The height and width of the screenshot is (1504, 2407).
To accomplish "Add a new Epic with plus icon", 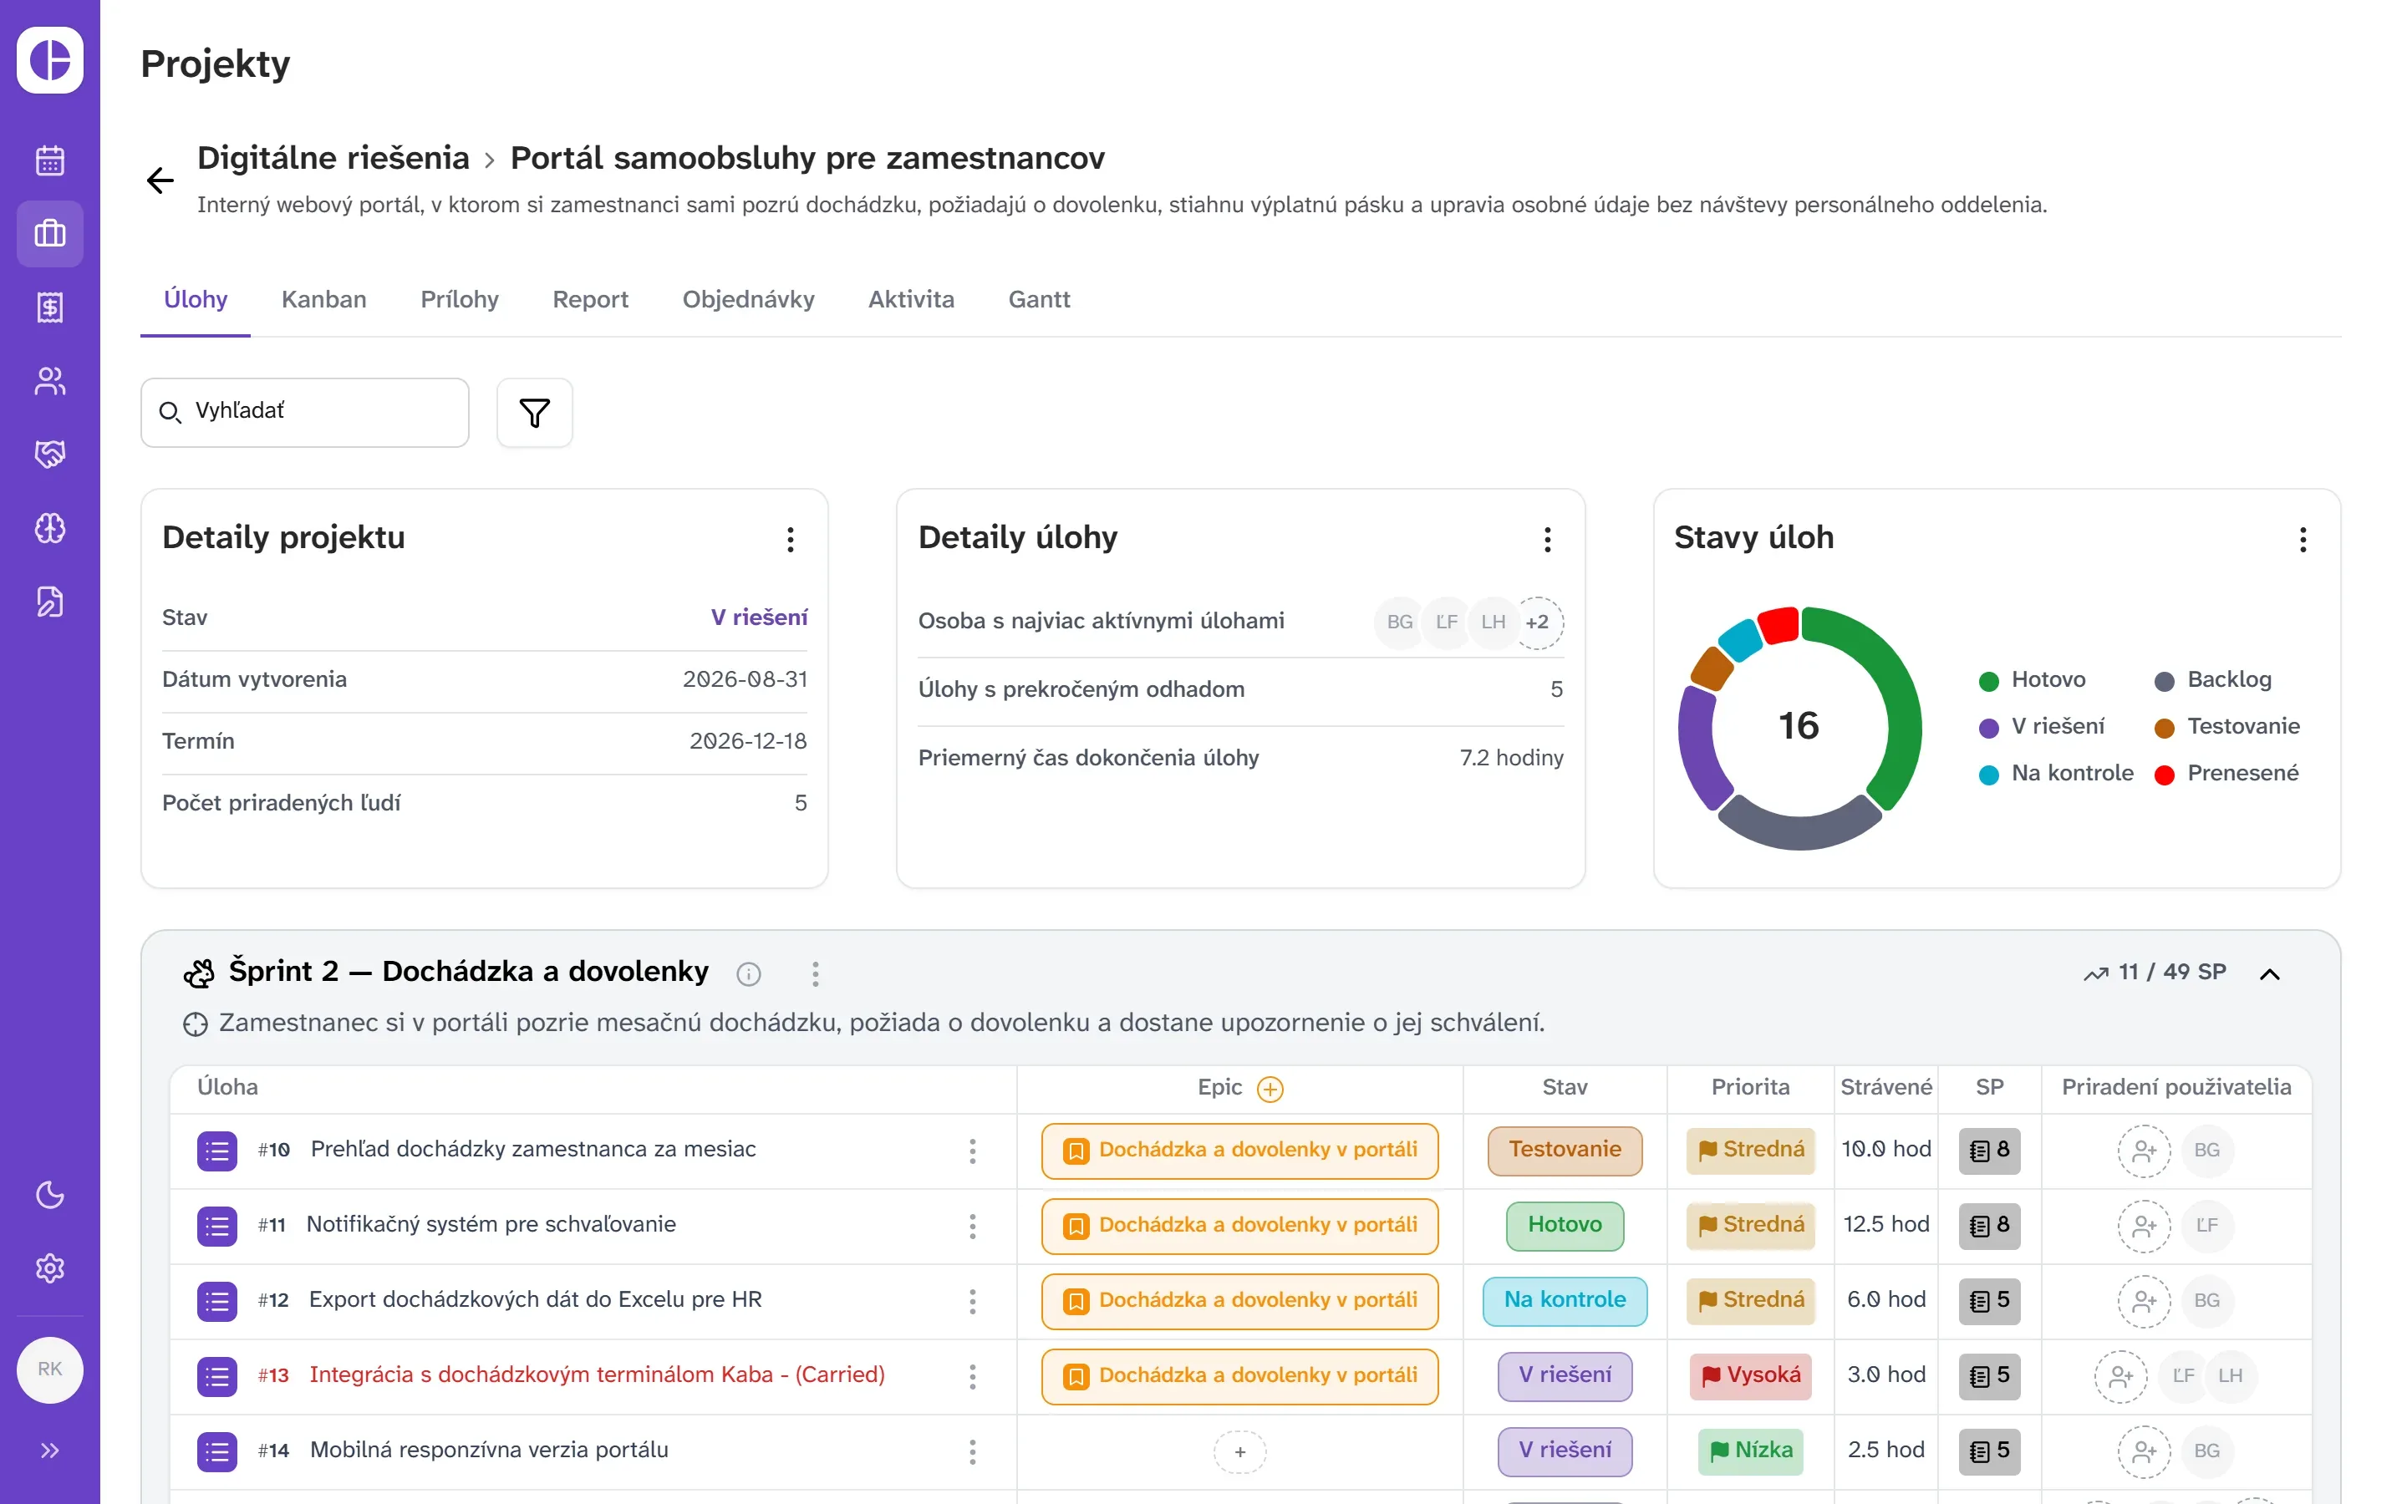I will click(x=1270, y=1090).
